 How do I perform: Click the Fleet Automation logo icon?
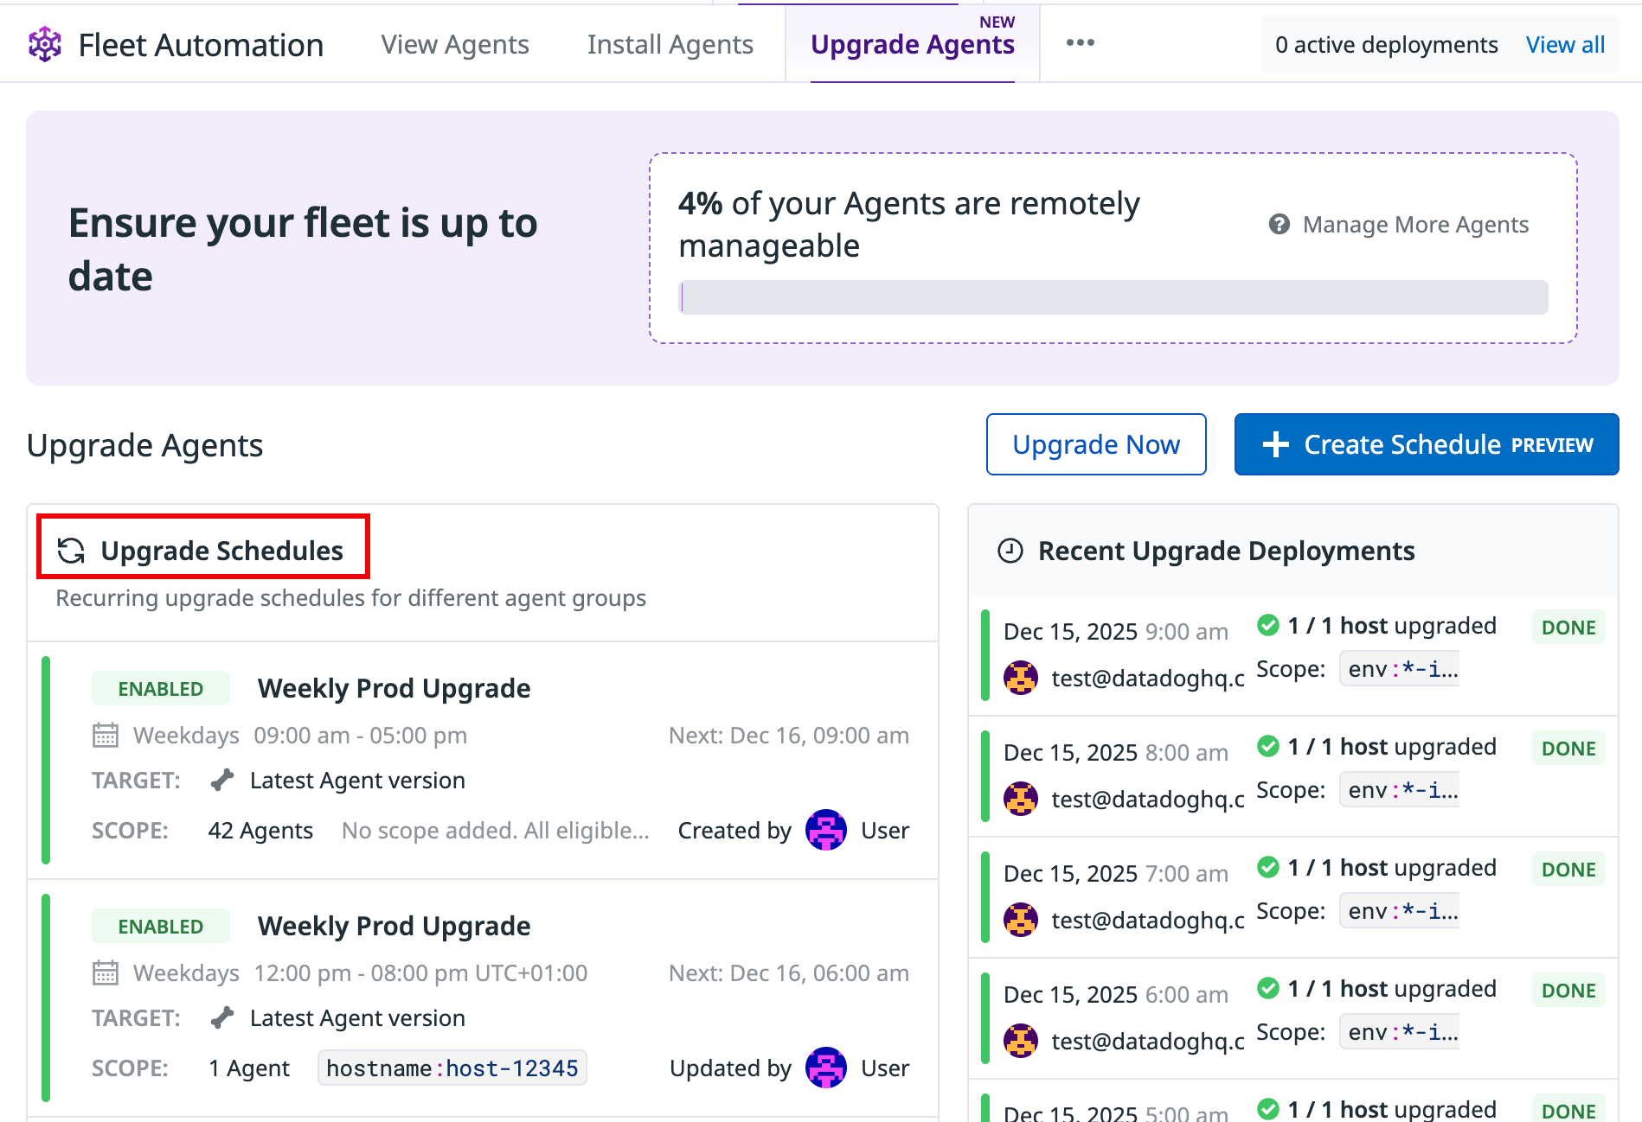[45, 44]
